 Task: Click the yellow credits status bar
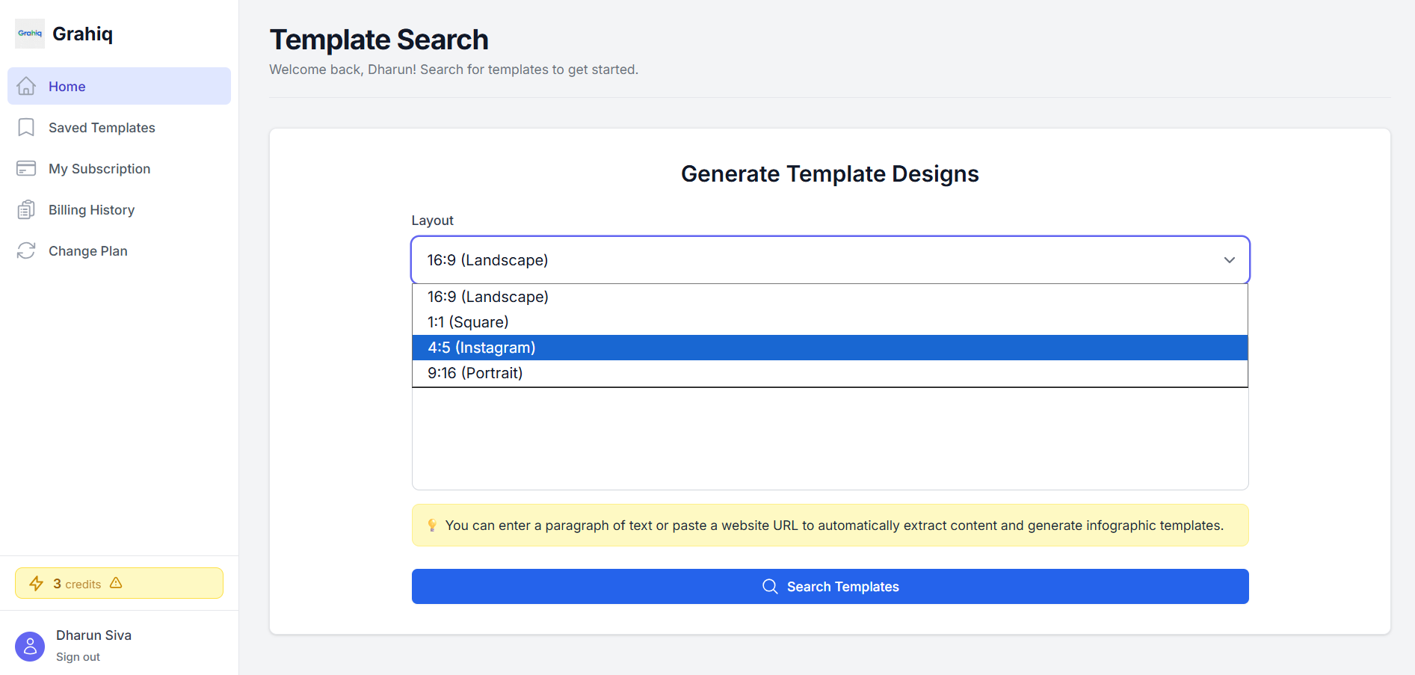pos(119,583)
